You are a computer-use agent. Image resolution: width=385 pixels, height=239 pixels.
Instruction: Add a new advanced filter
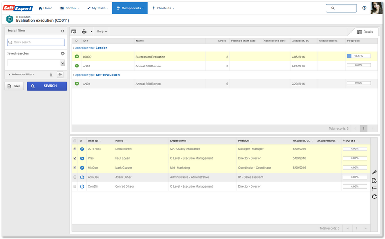(x=60, y=74)
